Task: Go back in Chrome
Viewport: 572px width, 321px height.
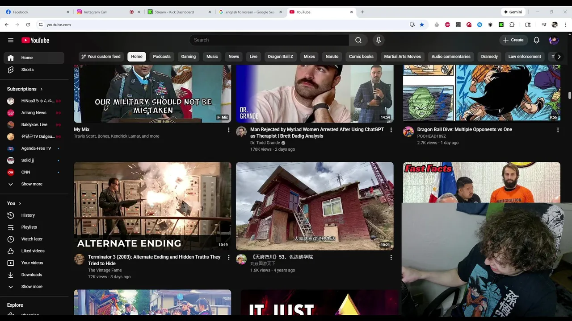Action: 7,25
